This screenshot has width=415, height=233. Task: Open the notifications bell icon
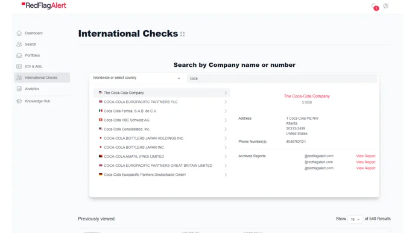click(374, 6)
